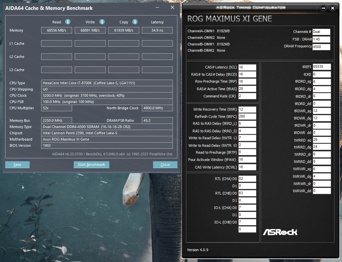Click the Memory Read value 68556 MB/s
This screenshot has width=342, height=262.
57,30
